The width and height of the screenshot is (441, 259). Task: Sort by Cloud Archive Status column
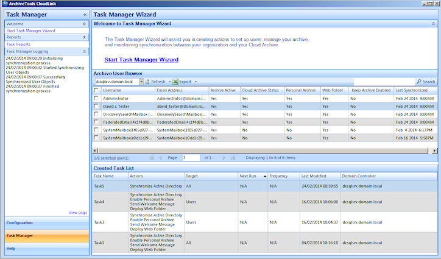(x=262, y=90)
